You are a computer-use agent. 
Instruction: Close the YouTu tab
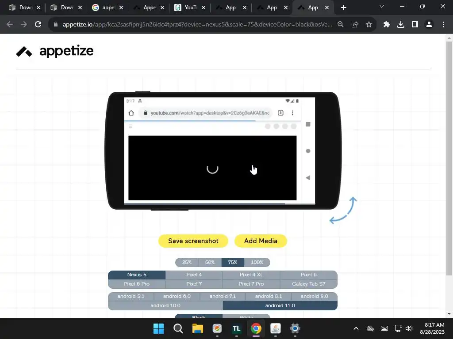[x=203, y=8]
